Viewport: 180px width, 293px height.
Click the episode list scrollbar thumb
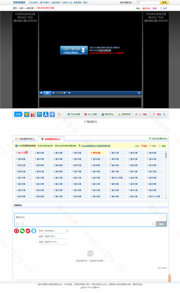[166, 155]
